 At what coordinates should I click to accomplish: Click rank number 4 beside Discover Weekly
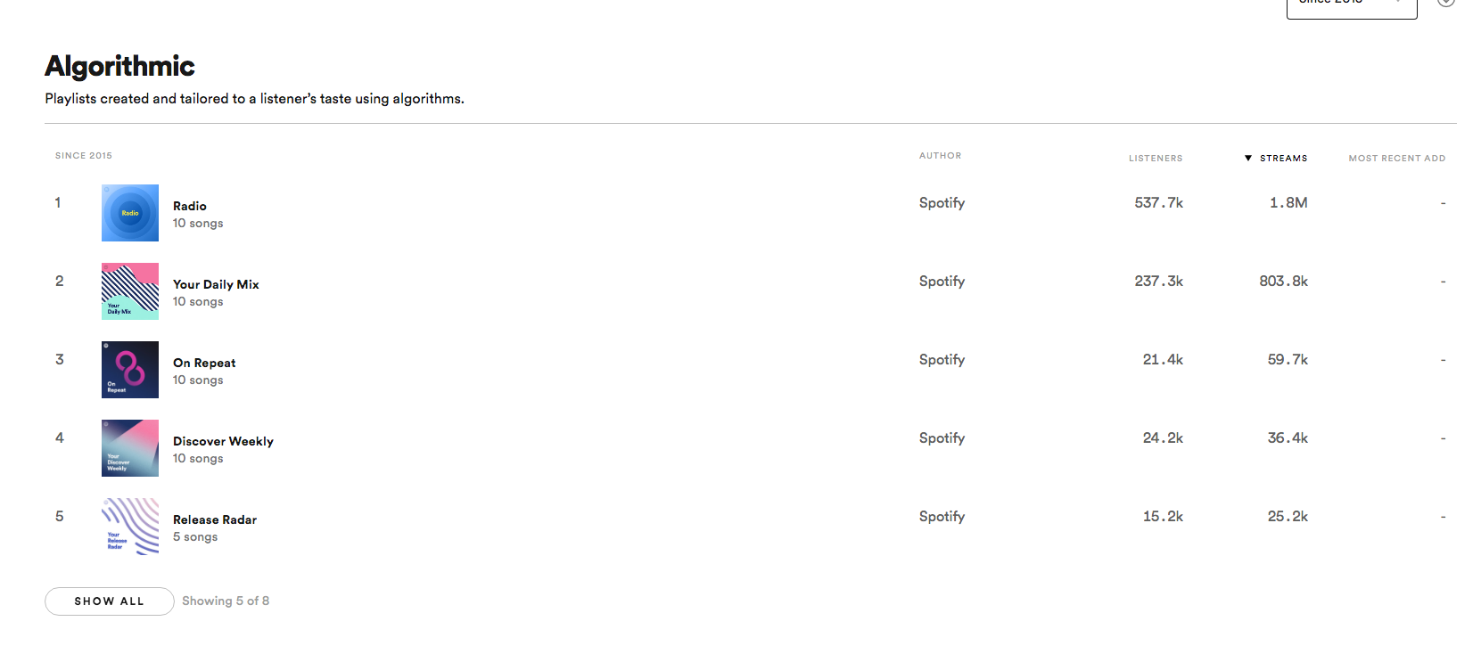coord(60,438)
